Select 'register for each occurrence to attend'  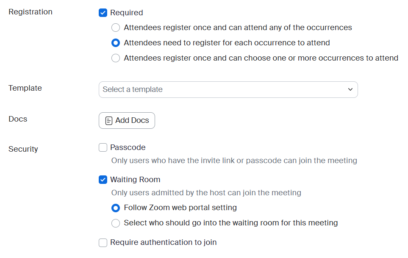tap(116, 43)
